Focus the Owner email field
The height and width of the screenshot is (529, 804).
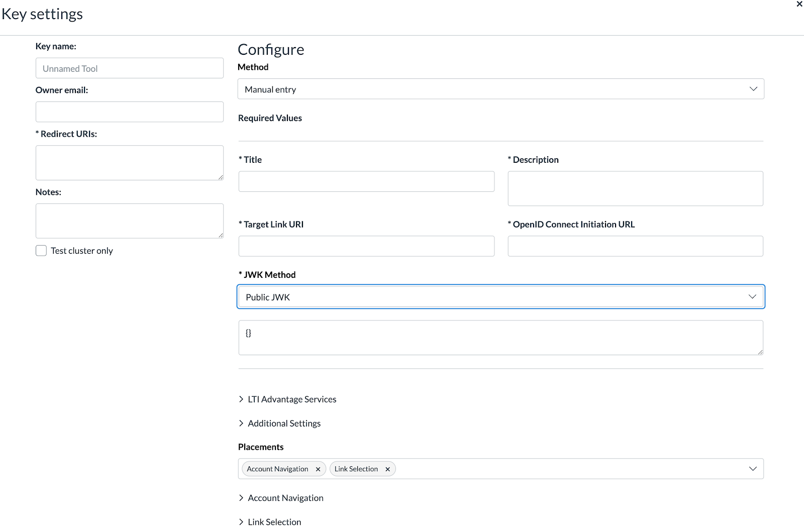129,112
